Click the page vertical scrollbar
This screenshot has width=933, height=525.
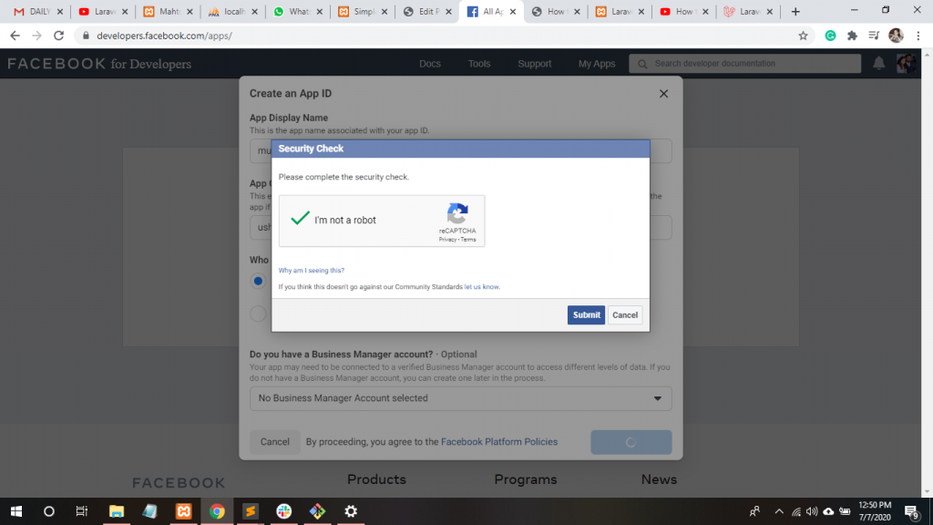click(927, 273)
